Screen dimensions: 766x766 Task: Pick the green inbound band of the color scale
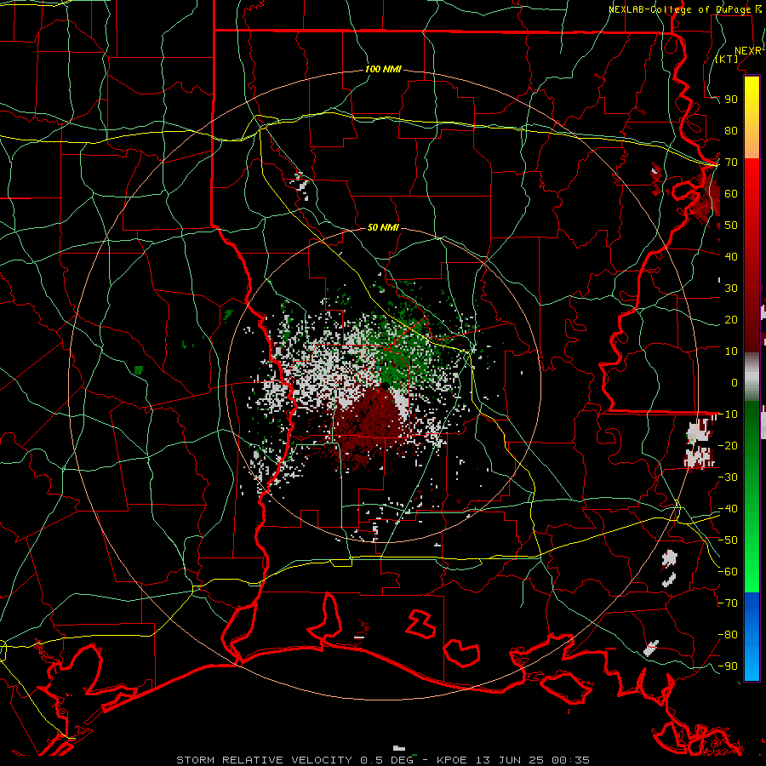(x=752, y=496)
